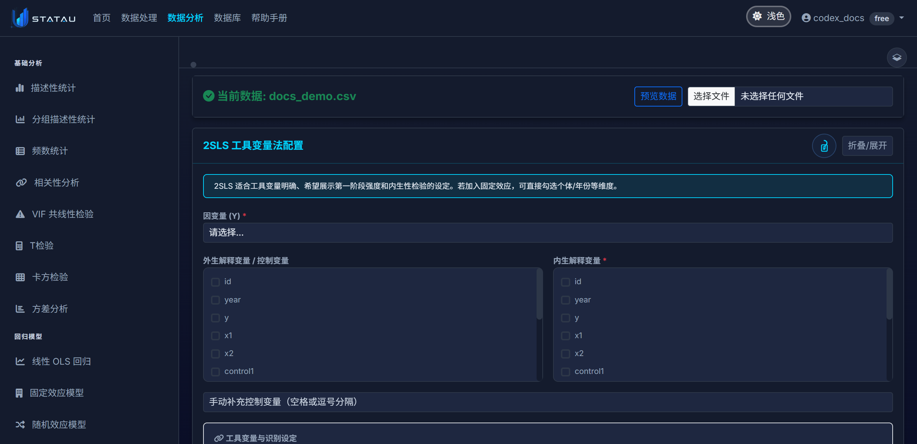Open 数据分析 in top navigation
This screenshot has width=917, height=444.
click(x=185, y=18)
